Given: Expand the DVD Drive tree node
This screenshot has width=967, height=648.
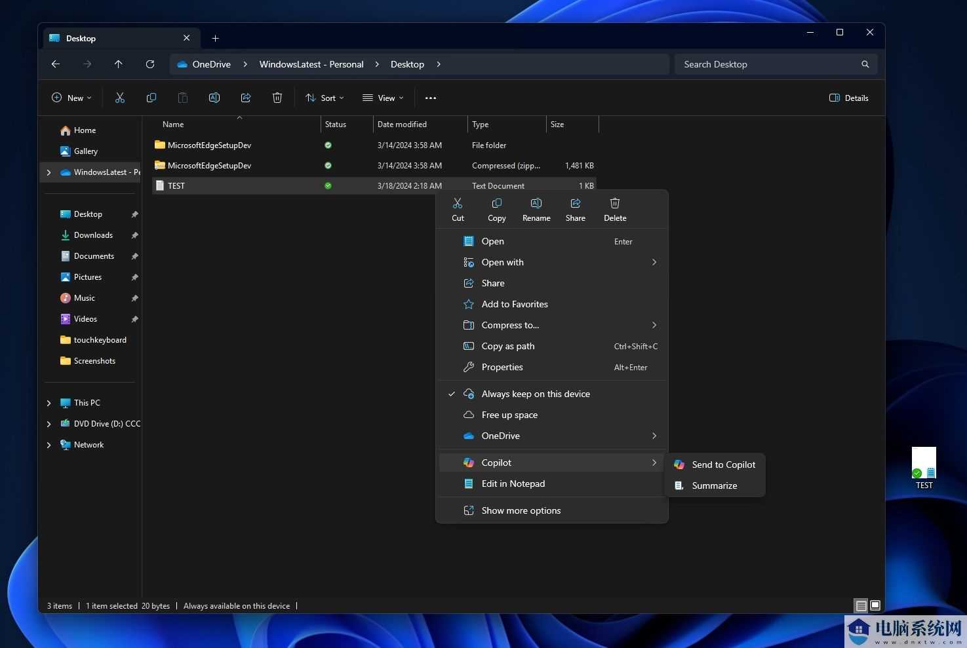Looking at the screenshot, I should [x=49, y=424].
